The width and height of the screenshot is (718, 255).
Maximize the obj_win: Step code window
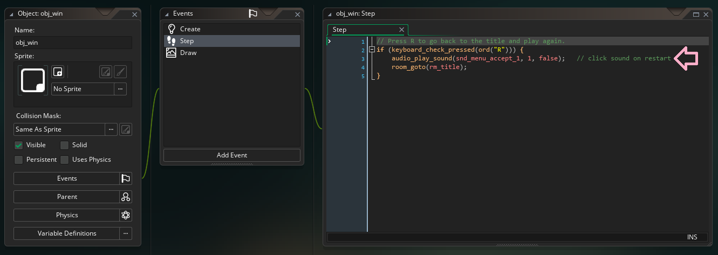(696, 15)
